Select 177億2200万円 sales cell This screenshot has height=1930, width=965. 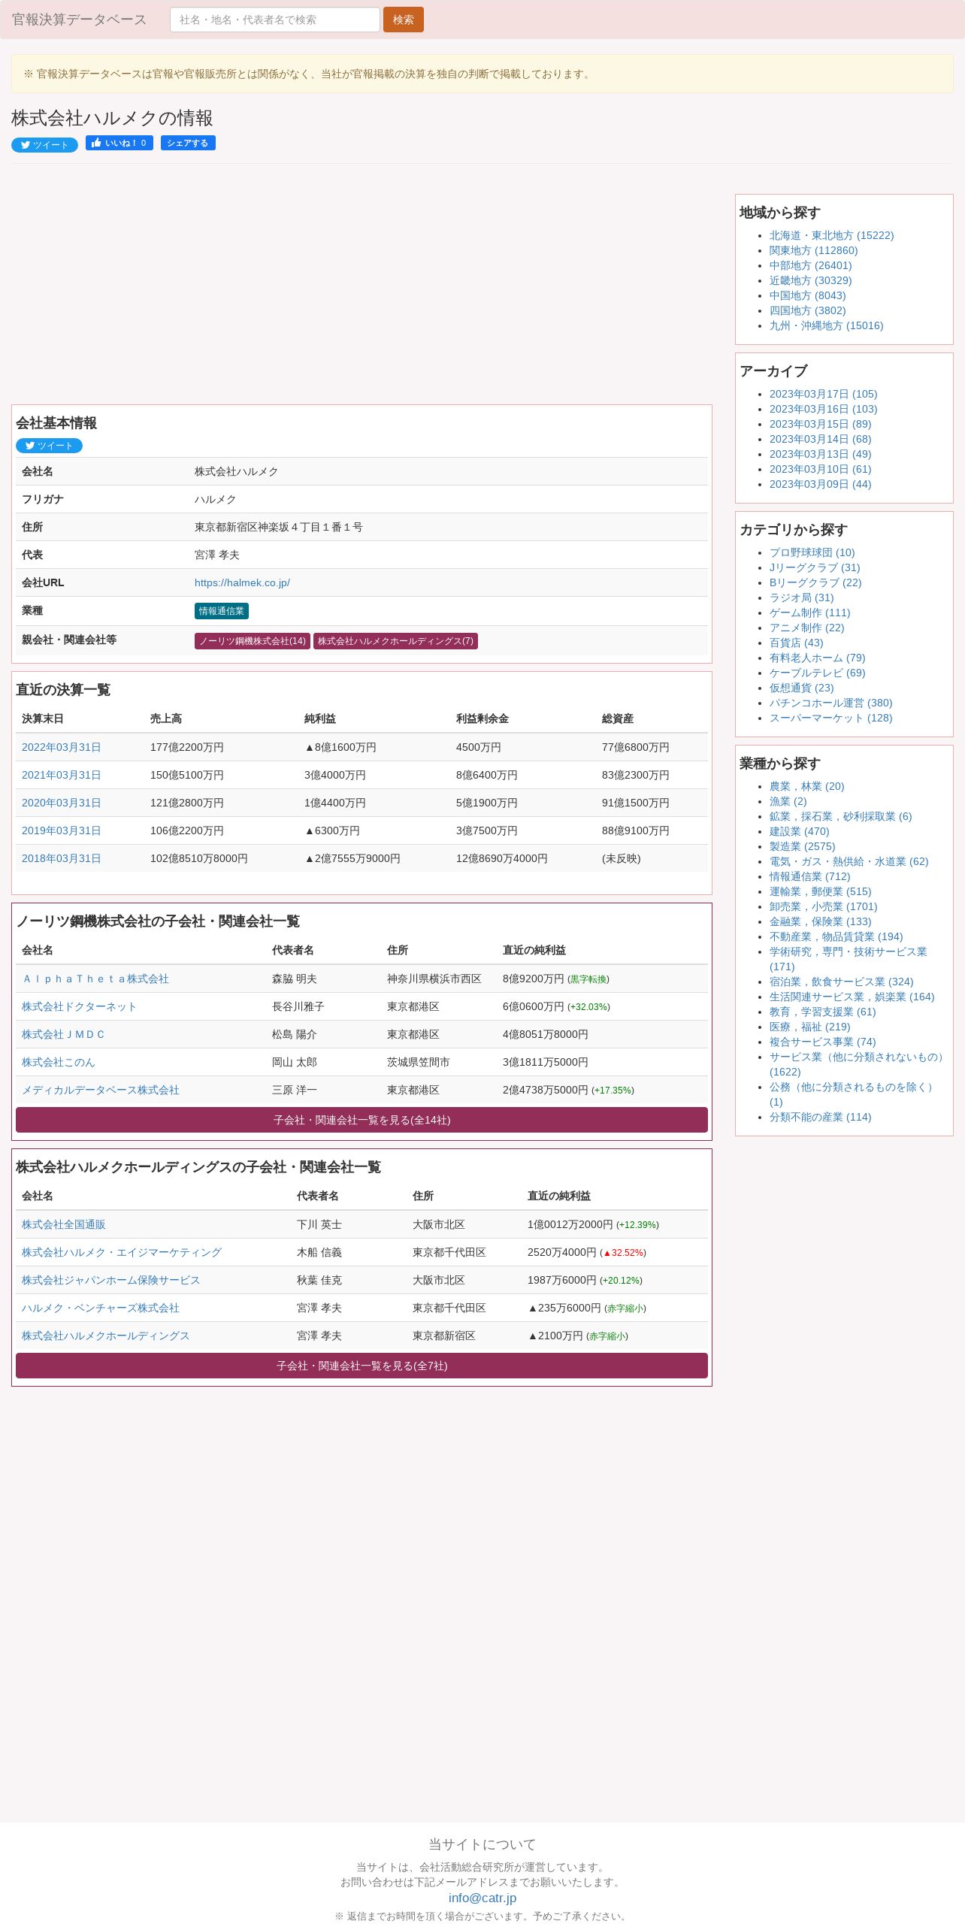pyautogui.click(x=187, y=747)
